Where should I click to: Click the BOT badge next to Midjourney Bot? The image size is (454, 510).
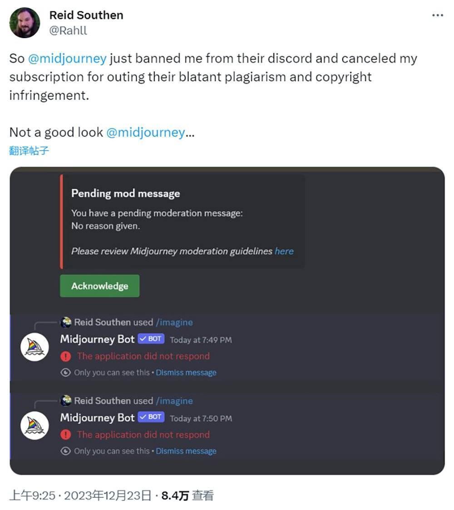click(151, 339)
